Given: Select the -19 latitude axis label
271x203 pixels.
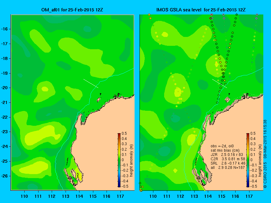Looking at the screenshot, I should [5, 73].
